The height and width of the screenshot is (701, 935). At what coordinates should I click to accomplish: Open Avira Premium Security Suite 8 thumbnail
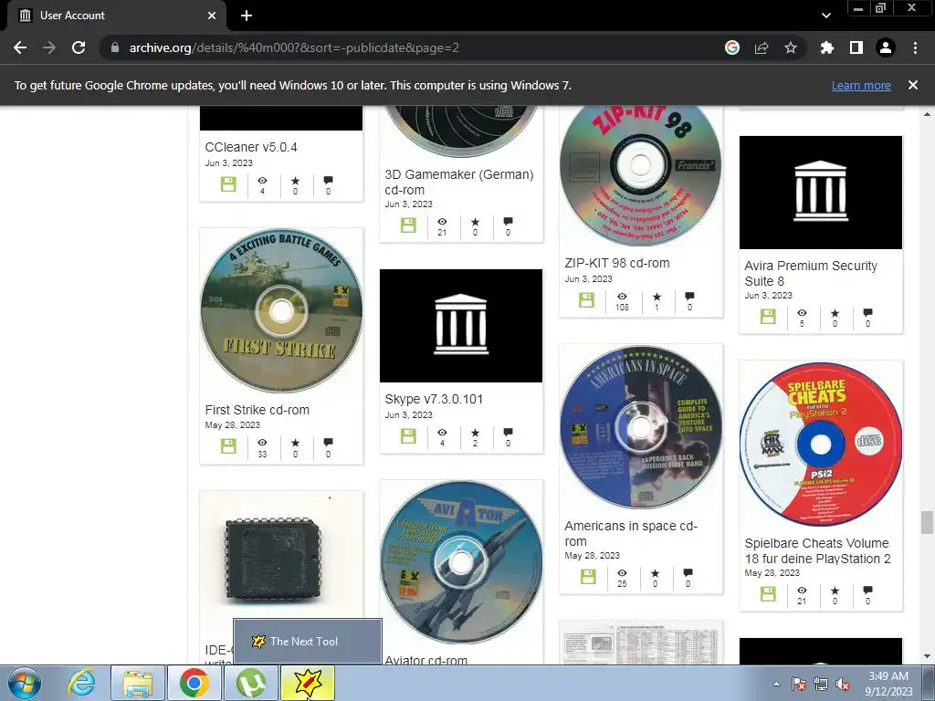point(821,193)
